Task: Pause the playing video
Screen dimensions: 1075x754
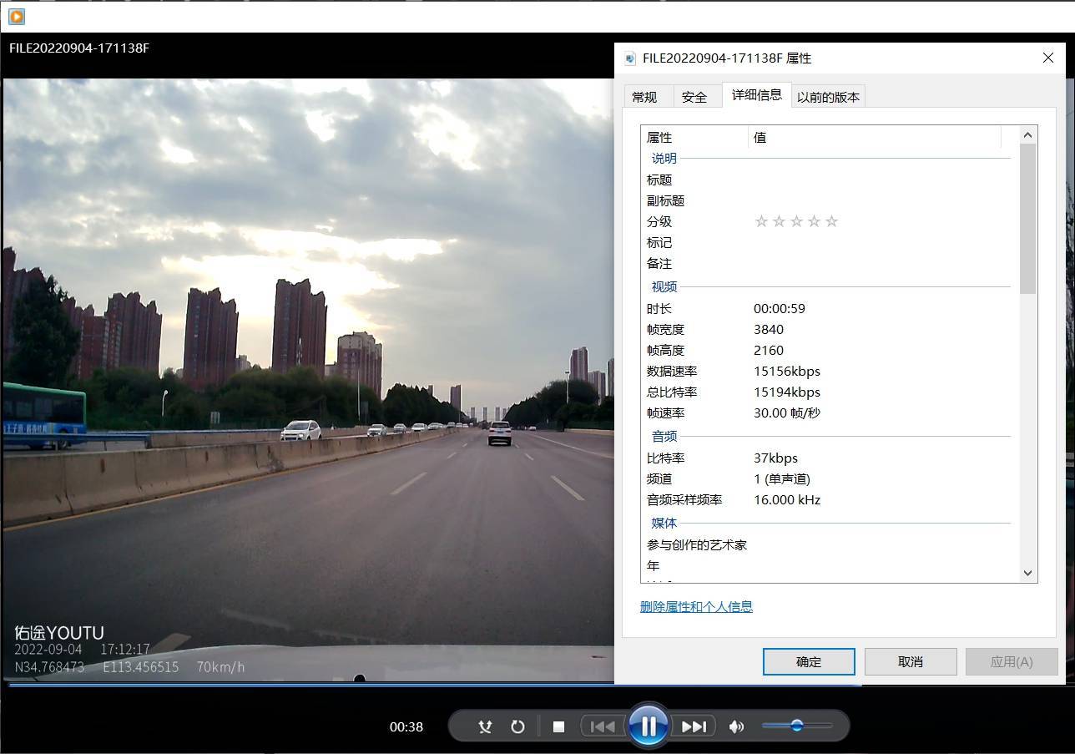Action: click(x=649, y=726)
